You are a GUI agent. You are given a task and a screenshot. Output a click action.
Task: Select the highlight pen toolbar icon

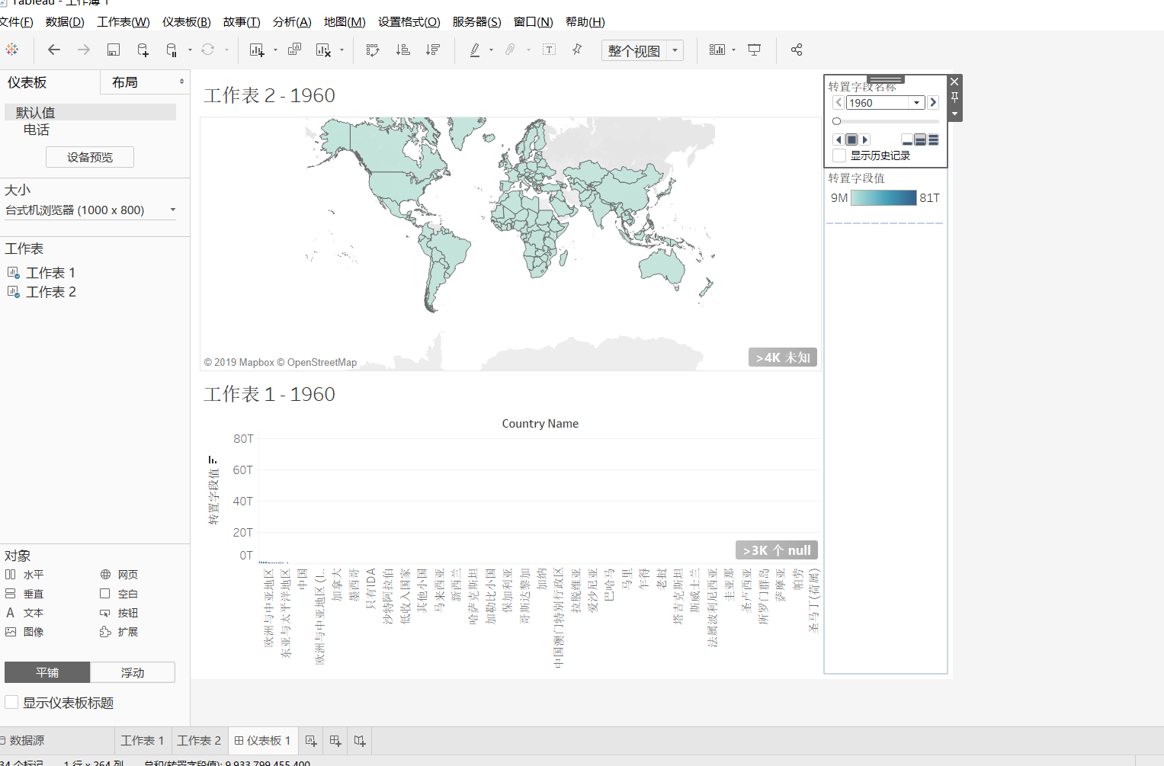473,50
